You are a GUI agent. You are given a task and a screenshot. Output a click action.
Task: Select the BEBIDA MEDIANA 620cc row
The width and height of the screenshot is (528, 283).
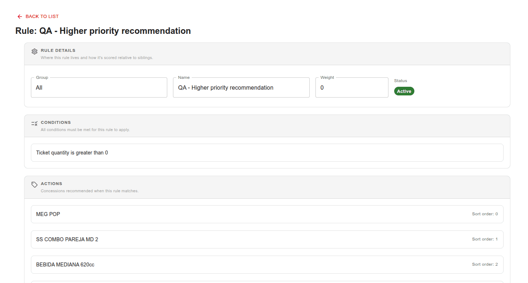coord(267,265)
